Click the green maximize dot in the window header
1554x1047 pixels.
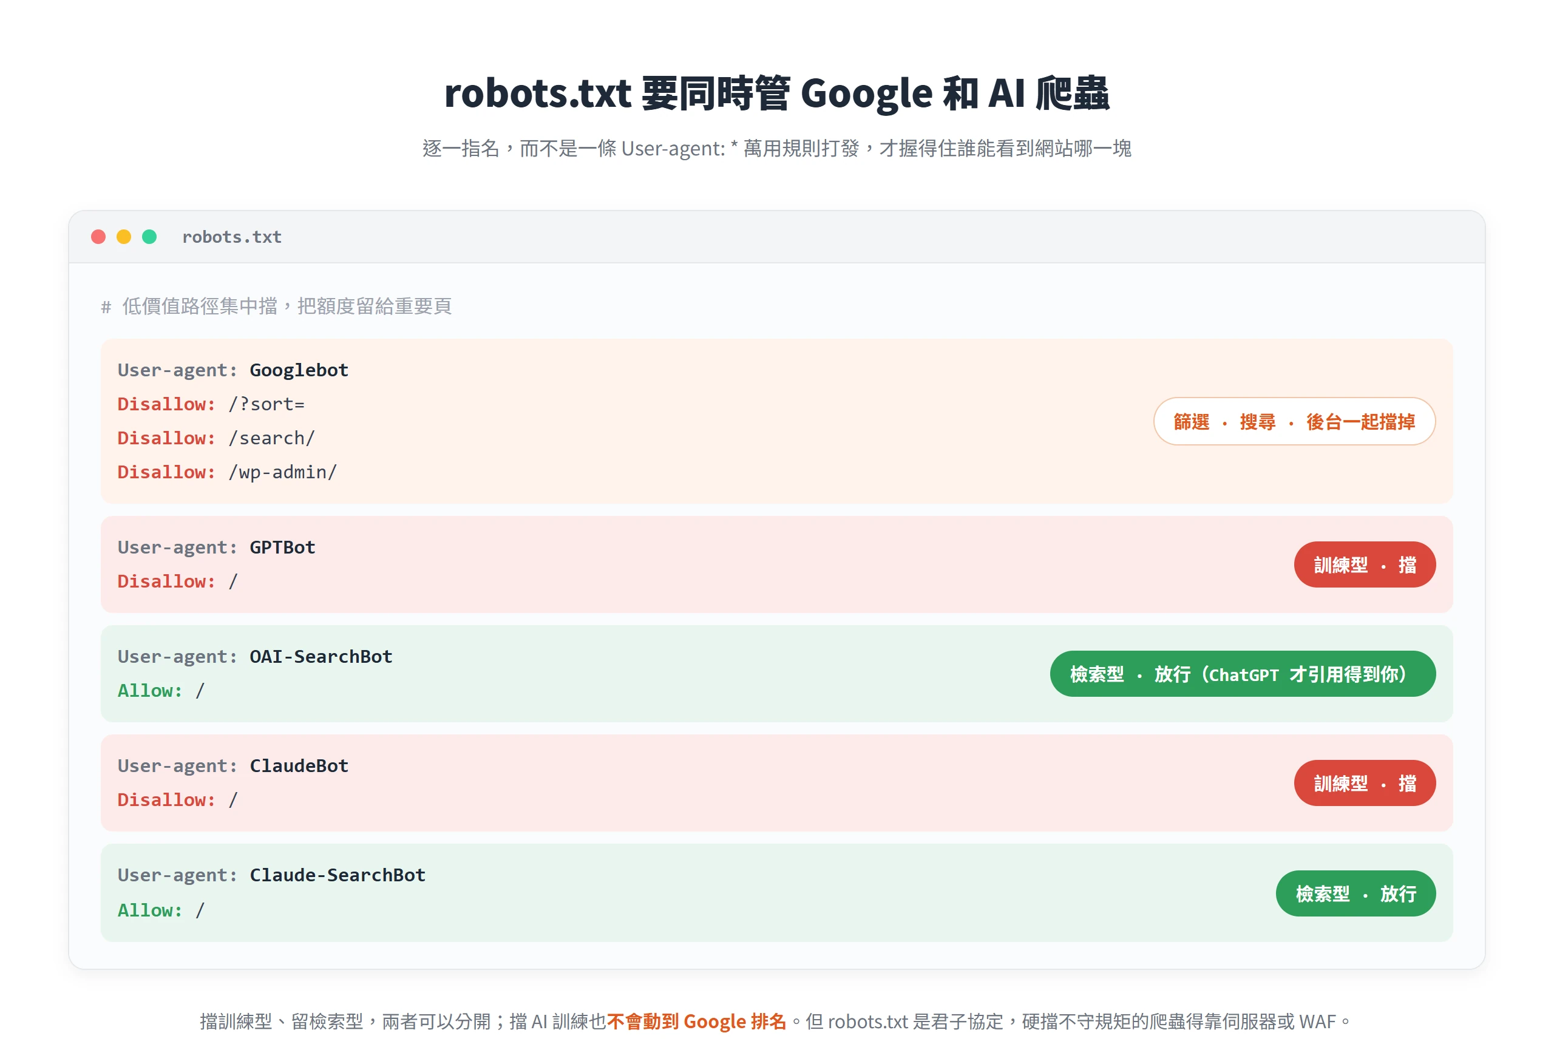[x=149, y=237]
